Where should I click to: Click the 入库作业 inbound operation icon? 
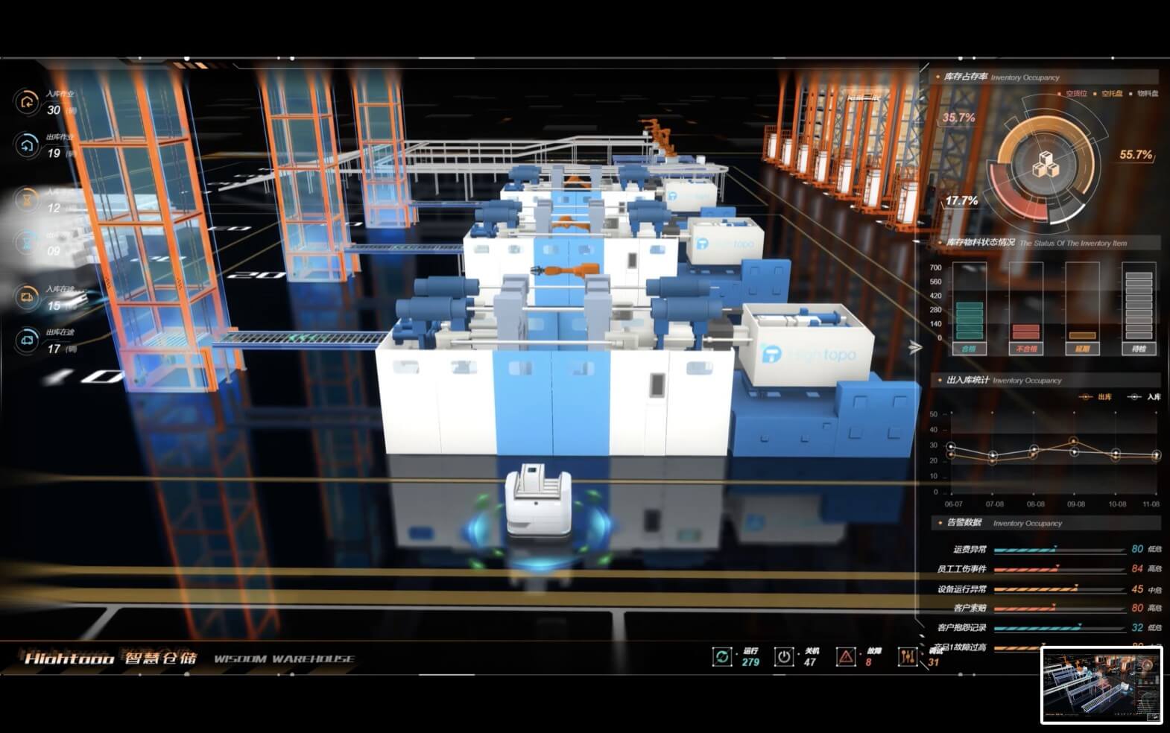coord(27,102)
